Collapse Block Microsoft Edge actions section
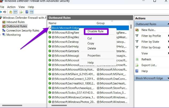Viewport: 169px width, 108px height. coord(168,78)
